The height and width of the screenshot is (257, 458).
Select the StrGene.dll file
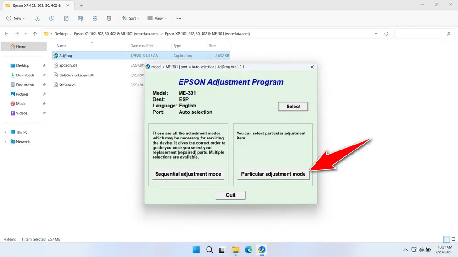click(x=67, y=85)
